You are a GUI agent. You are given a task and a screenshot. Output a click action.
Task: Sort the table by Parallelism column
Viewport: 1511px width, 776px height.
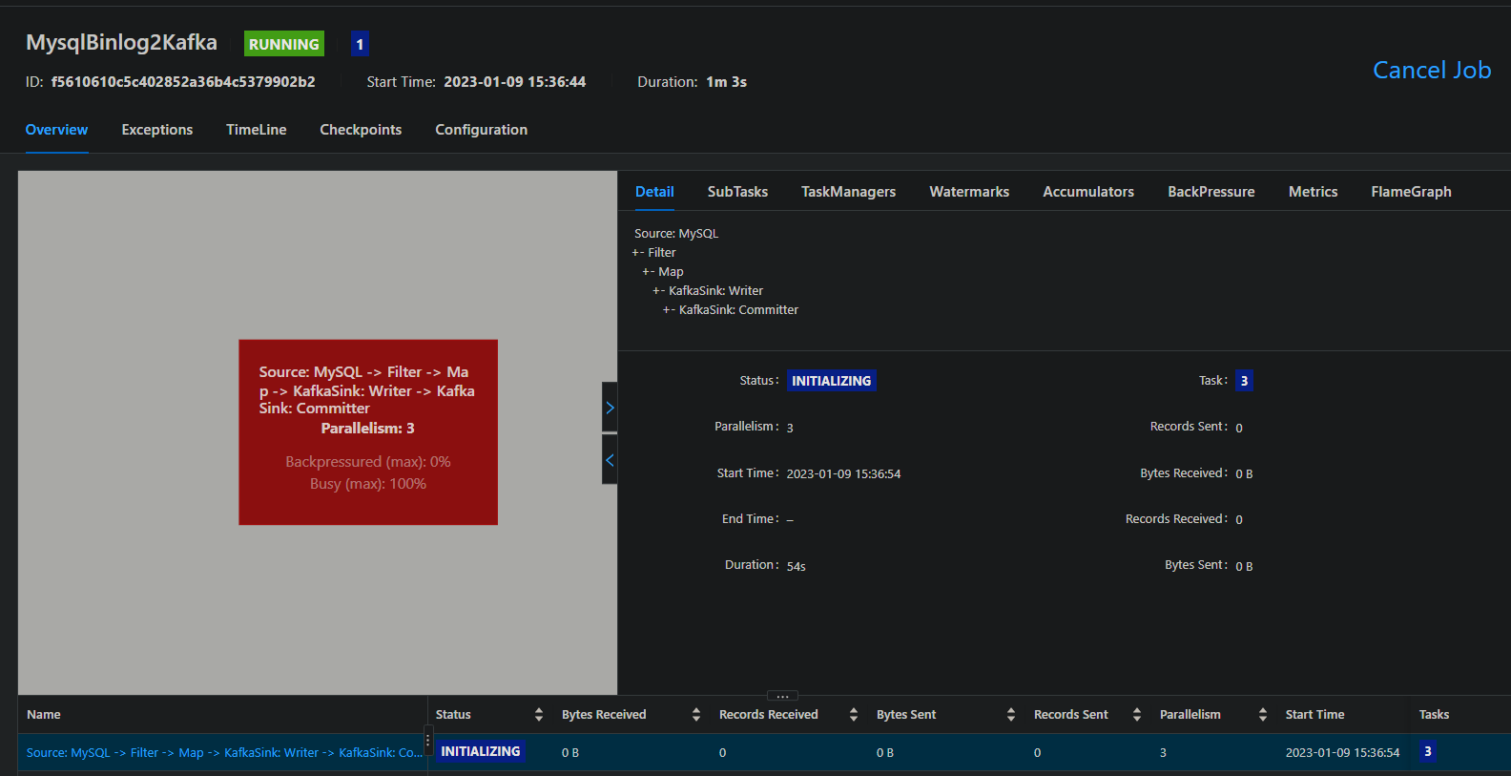pos(1263,715)
